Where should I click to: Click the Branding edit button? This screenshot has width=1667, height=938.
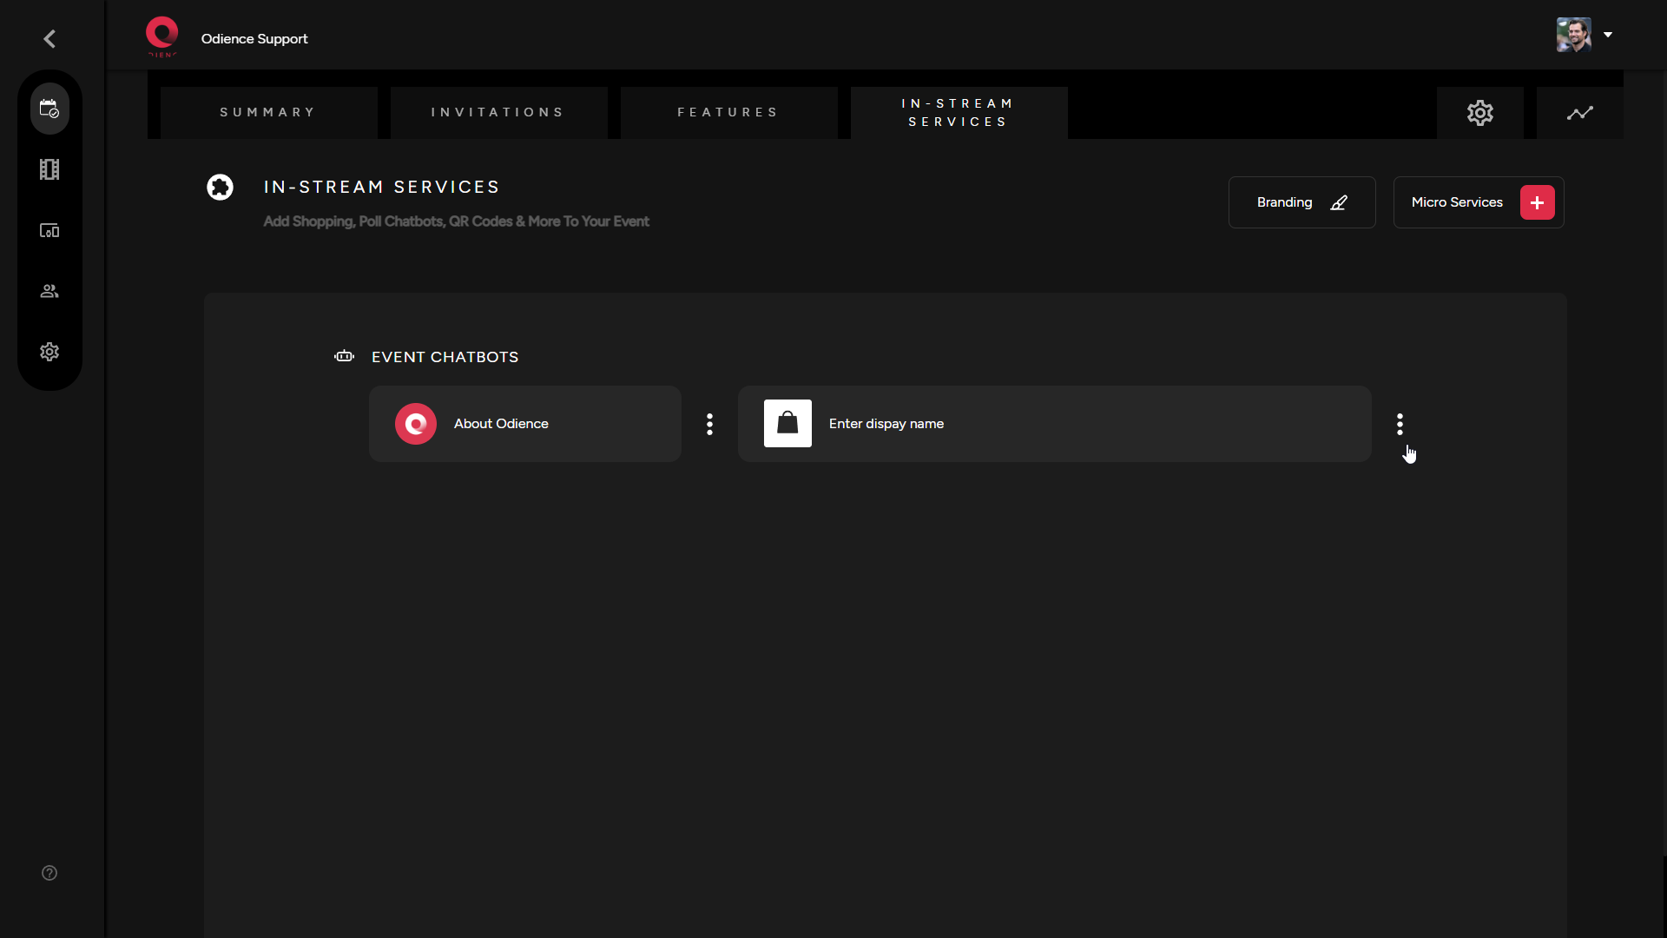click(x=1301, y=202)
